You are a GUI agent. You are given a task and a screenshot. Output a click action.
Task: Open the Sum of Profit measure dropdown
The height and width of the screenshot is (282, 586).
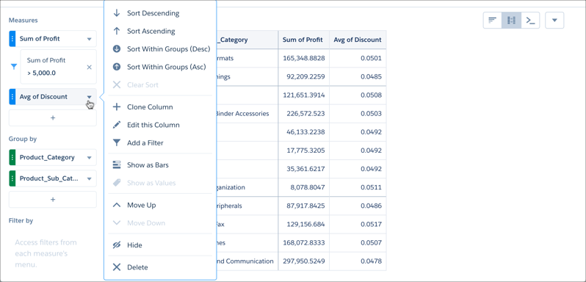pos(90,39)
